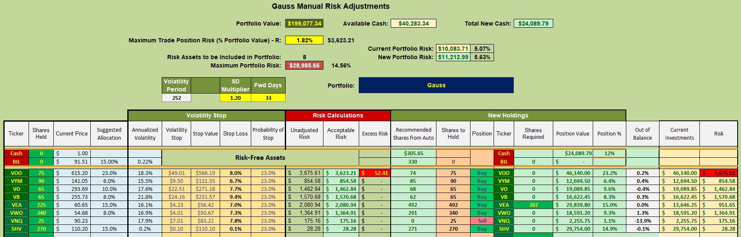The width and height of the screenshot is (741, 237).
Task: Select the VO annualized volatility 17.6%
Action: (145, 189)
